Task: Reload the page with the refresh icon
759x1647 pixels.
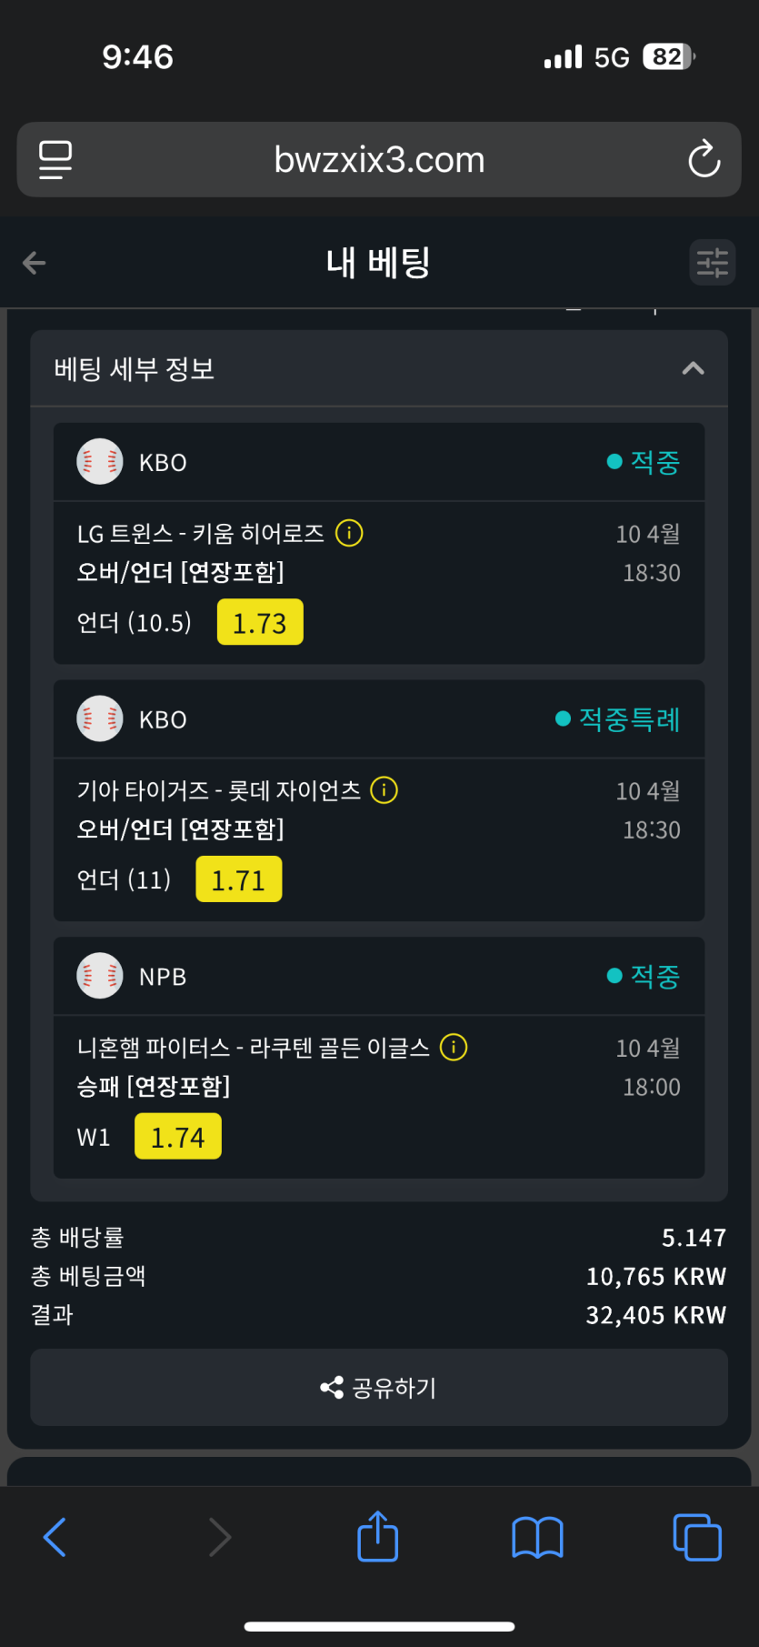Action: point(704,160)
